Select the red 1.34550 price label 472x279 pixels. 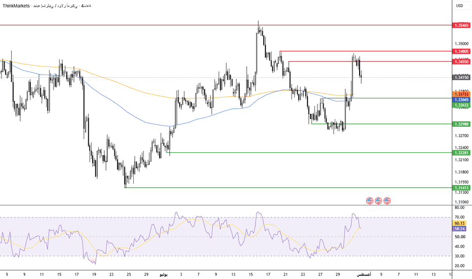tap(461, 62)
